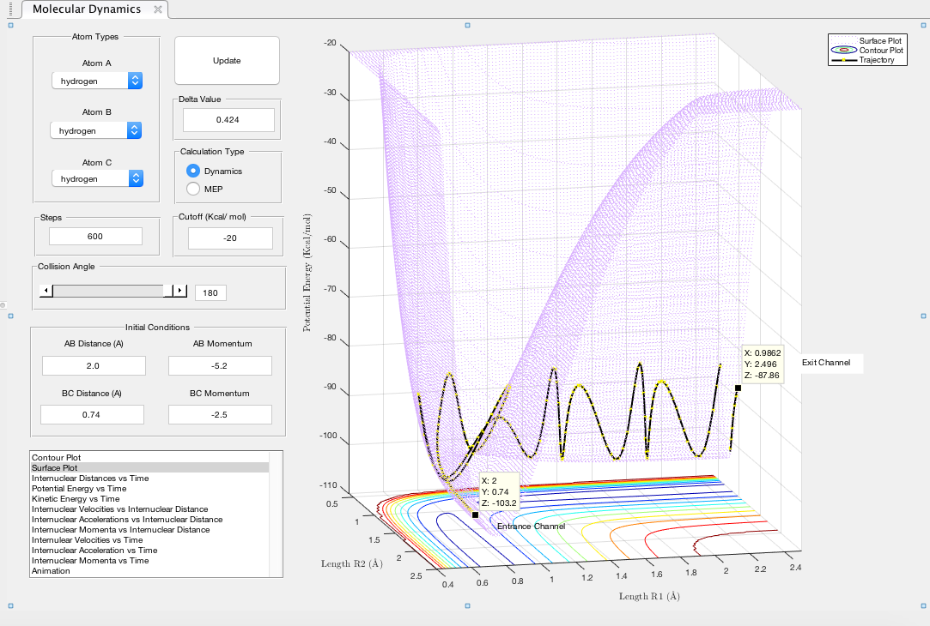This screenshot has width=930, height=626.
Task: Select the Dynamics calculation type
Action: [x=193, y=172]
